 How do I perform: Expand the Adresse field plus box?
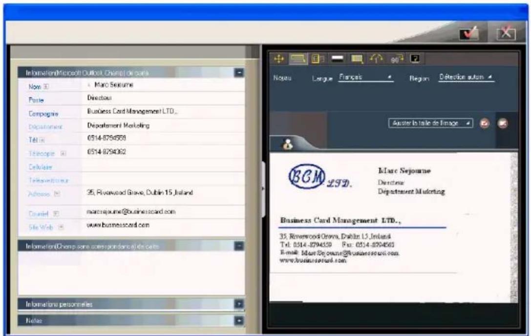[57, 194]
